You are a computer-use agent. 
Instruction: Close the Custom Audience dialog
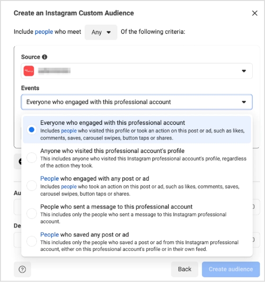point(255,13)
